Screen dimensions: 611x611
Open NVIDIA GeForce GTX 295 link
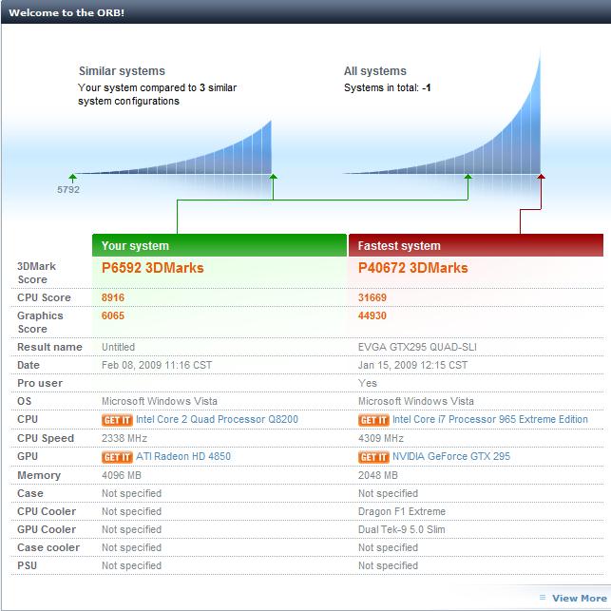[451, 456]
